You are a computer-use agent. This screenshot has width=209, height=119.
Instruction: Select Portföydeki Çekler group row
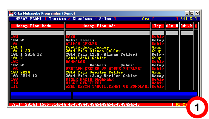(87, 47)
